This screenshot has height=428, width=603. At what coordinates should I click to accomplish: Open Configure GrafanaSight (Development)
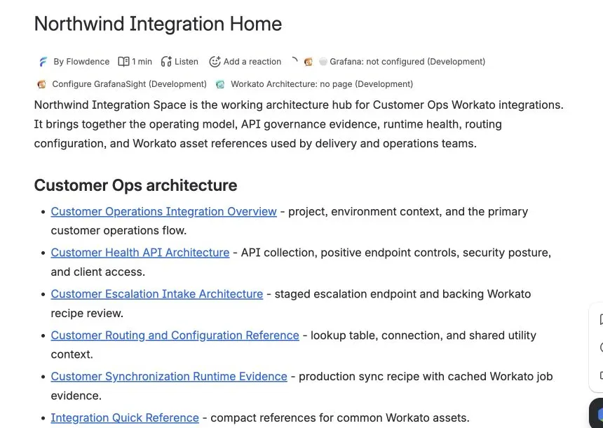129,84
